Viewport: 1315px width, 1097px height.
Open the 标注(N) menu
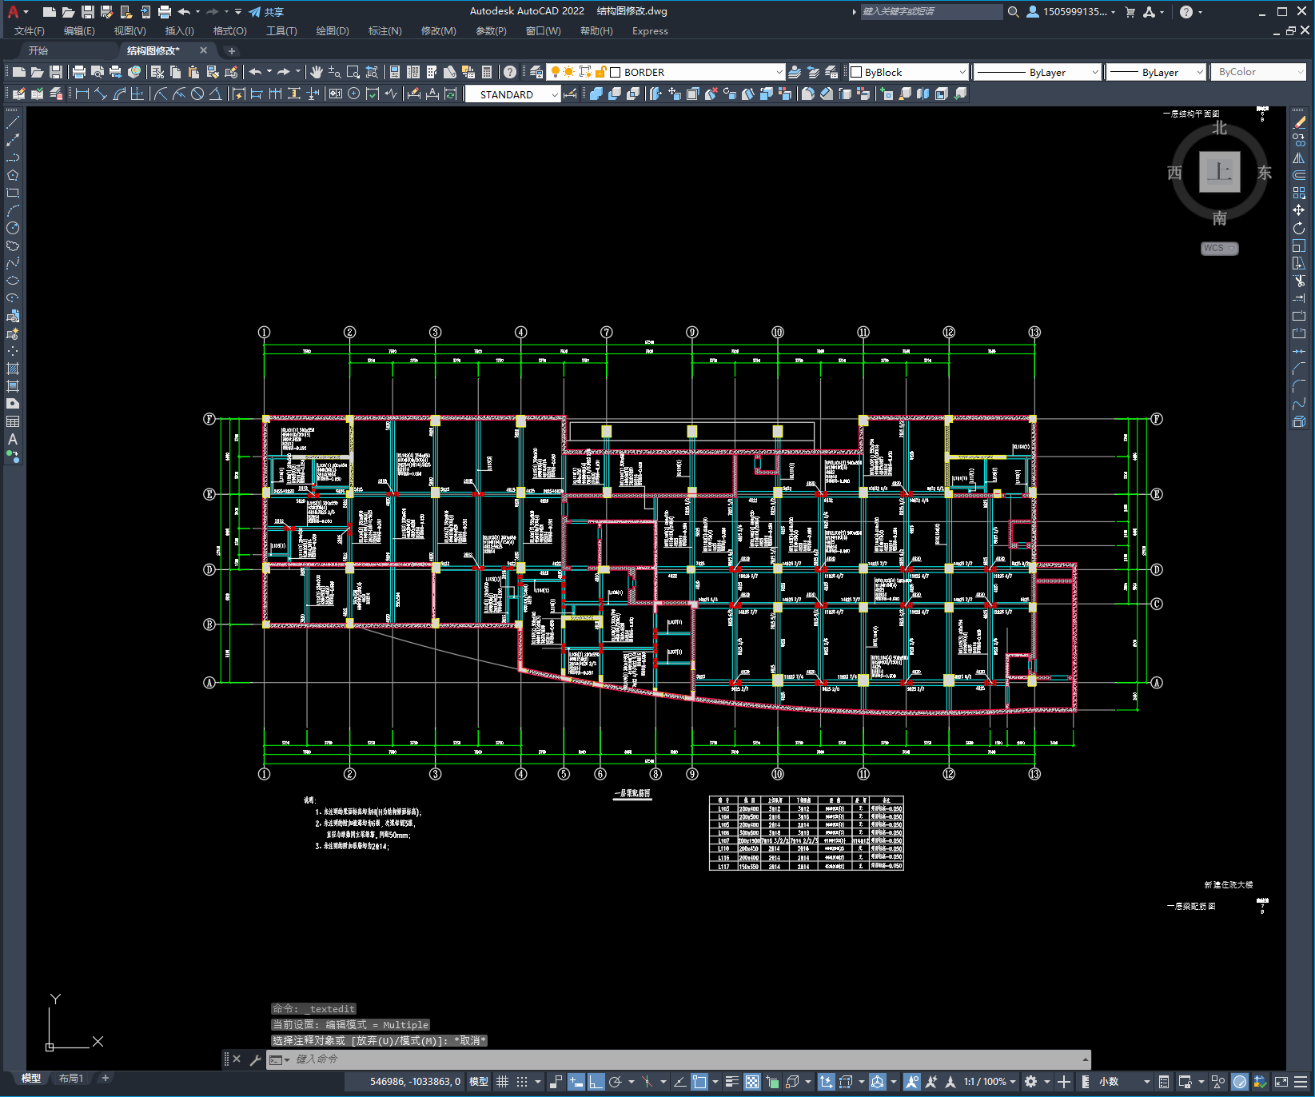(x=385, y=31)
